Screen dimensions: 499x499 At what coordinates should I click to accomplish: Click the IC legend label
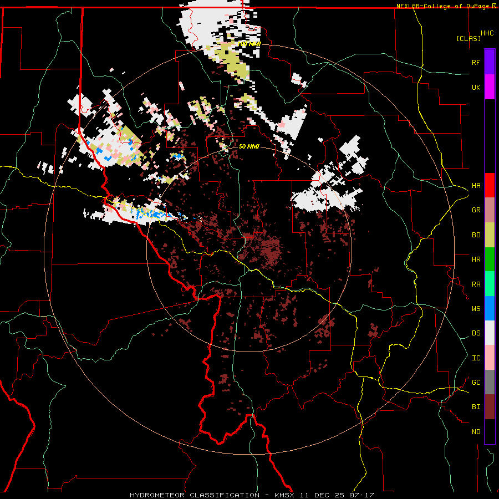(x=476, y=358)
